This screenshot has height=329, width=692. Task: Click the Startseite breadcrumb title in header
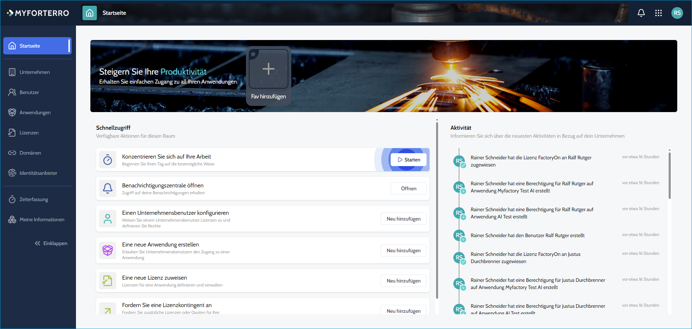pos(114,13)
